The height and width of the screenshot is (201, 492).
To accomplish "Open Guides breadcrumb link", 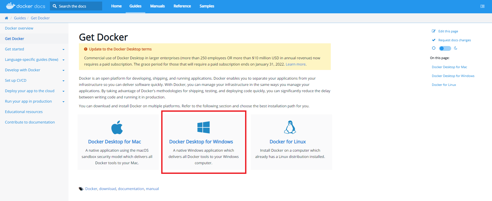I will (x=20, y=18).
